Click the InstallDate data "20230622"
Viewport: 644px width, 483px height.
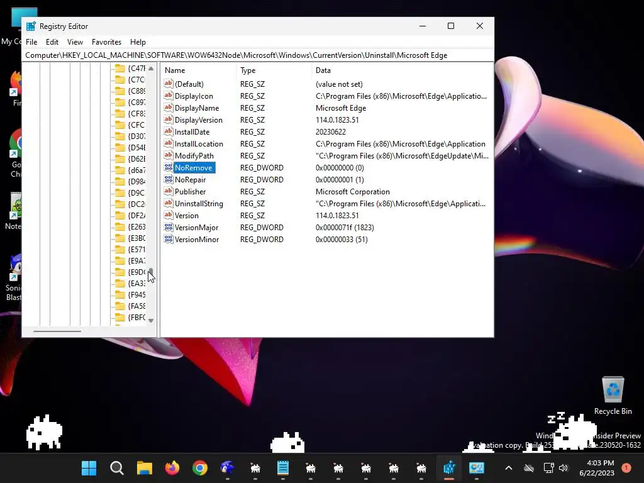point(331,131)
